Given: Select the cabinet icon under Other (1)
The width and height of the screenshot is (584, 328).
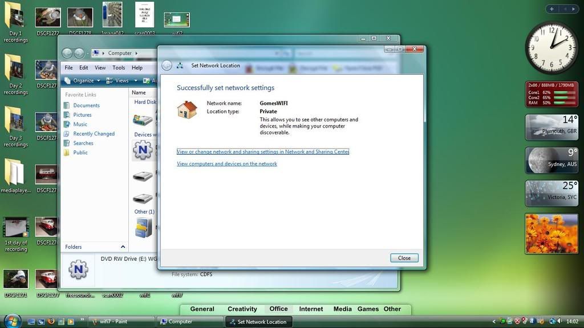Looking at the screenshot, I should (143, 227).
